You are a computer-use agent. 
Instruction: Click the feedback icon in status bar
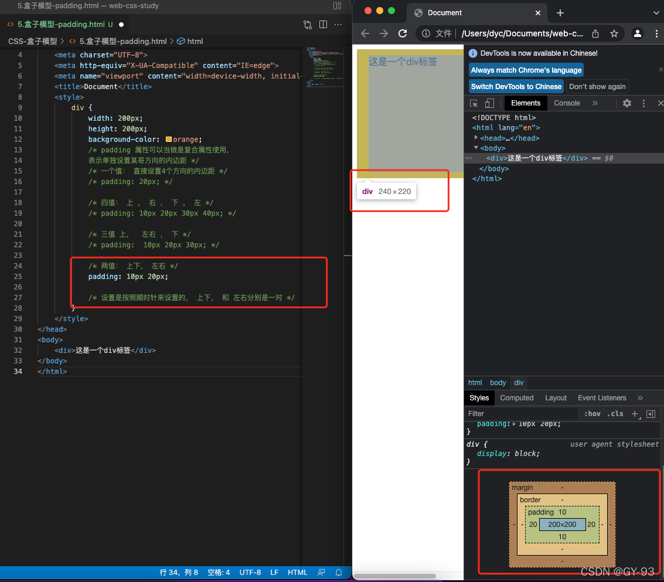click(321, 572)
